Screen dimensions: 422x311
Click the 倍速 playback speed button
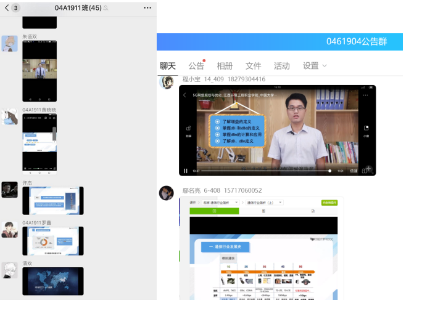click(354, 171)
